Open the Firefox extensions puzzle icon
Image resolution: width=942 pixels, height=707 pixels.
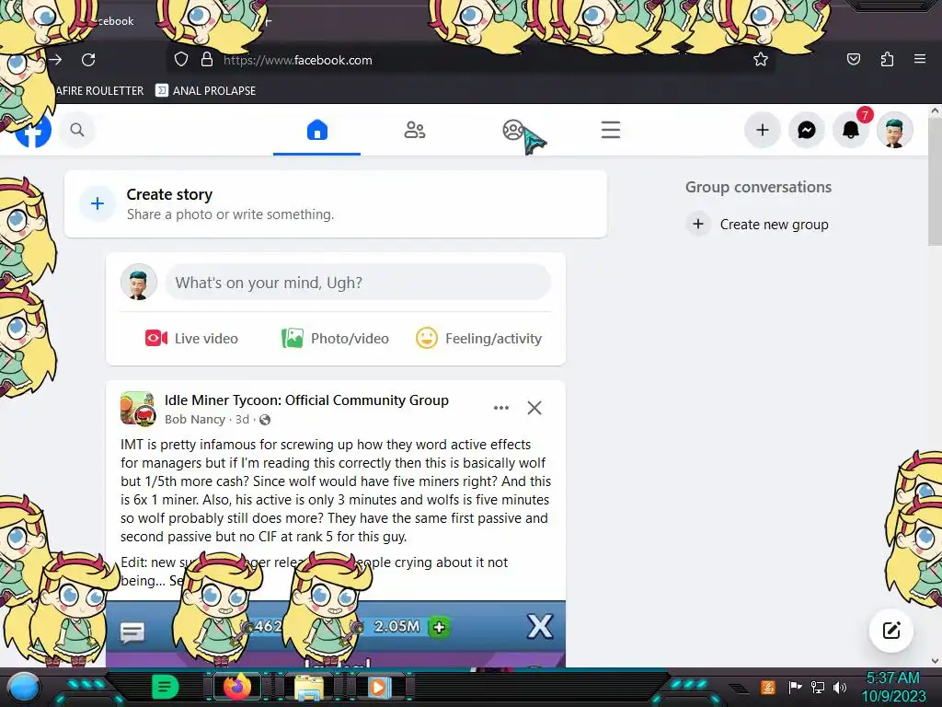[887, 59]
